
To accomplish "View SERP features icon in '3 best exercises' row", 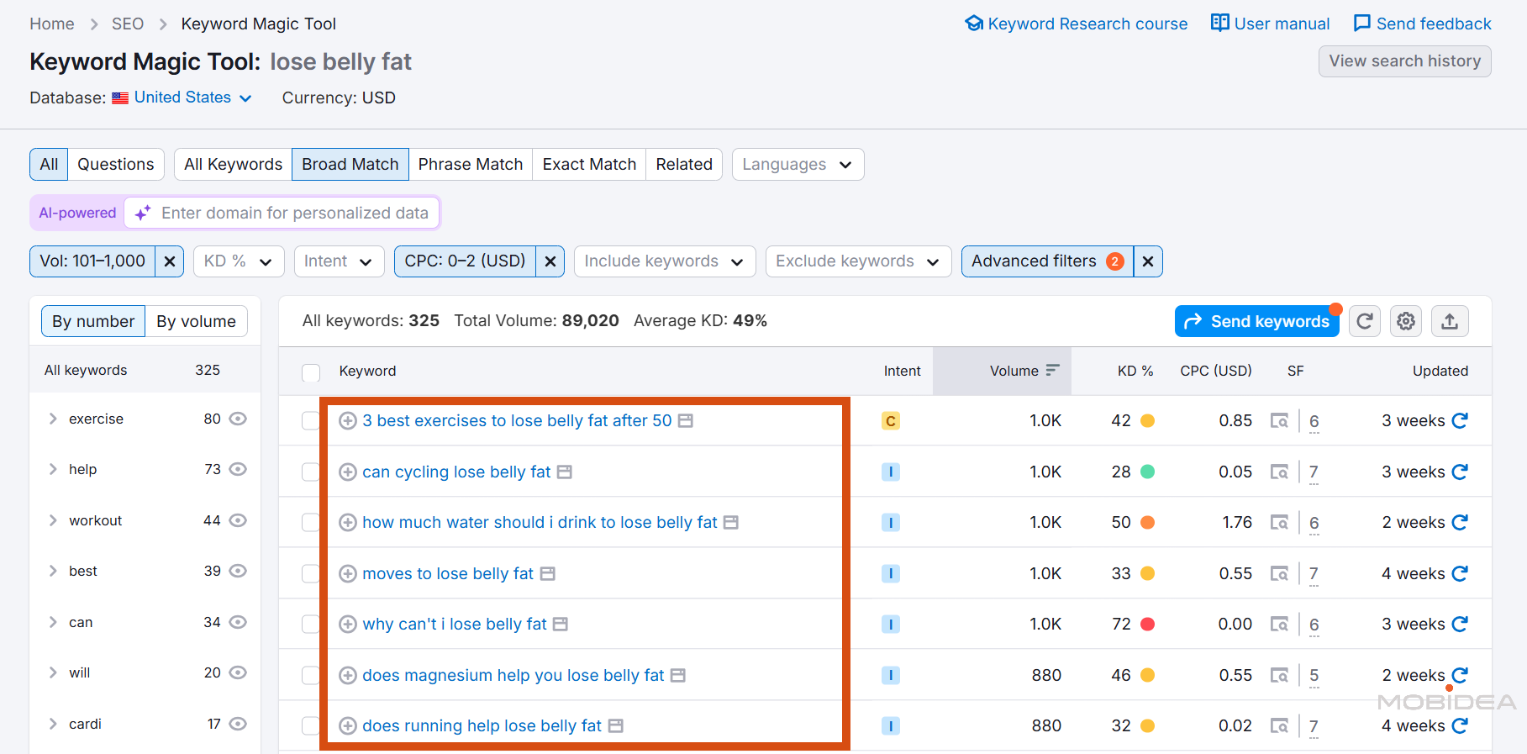I will click(x=1279, y=420).
